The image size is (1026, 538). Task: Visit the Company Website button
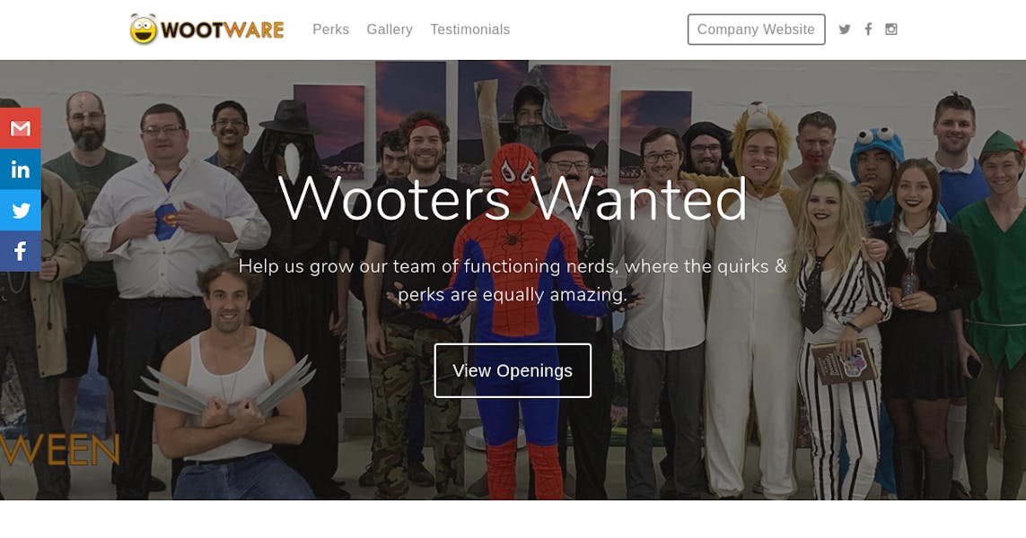click(756, 30)
